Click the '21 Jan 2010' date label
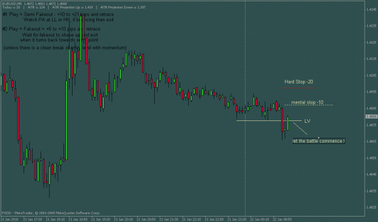 [x=9, y=220]
